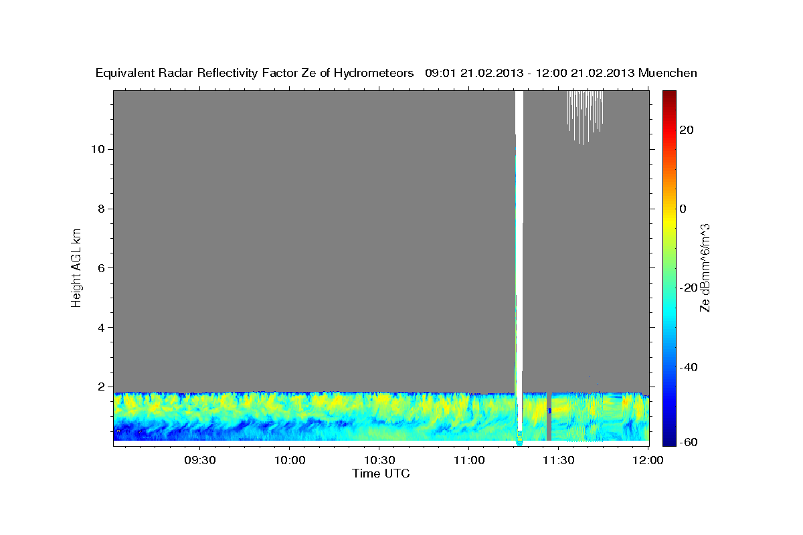
Task: Click the '11:30' time tick label
Action: coord(558,461)
